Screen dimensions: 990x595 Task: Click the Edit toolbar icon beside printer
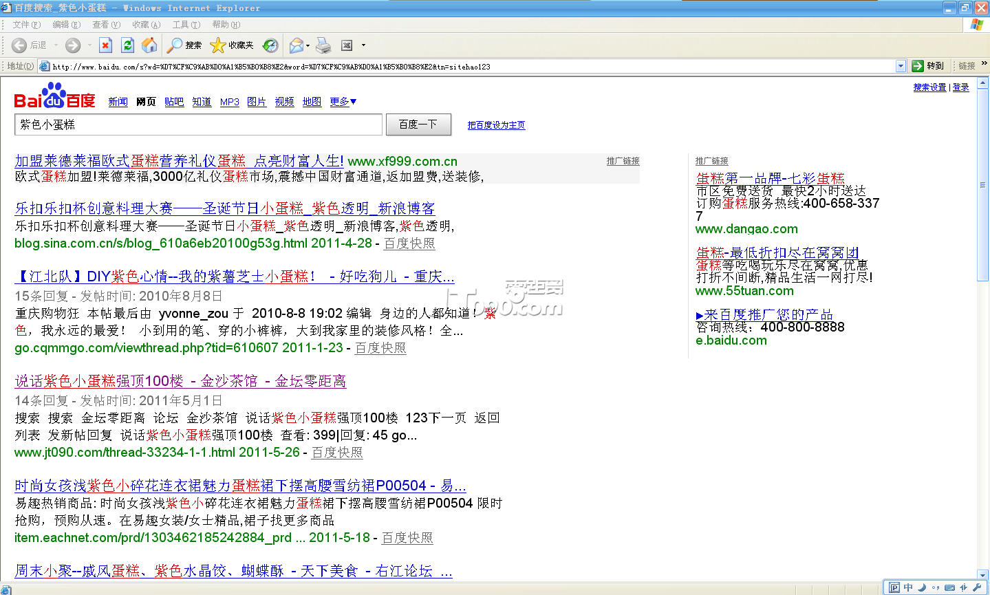point(347,45)
